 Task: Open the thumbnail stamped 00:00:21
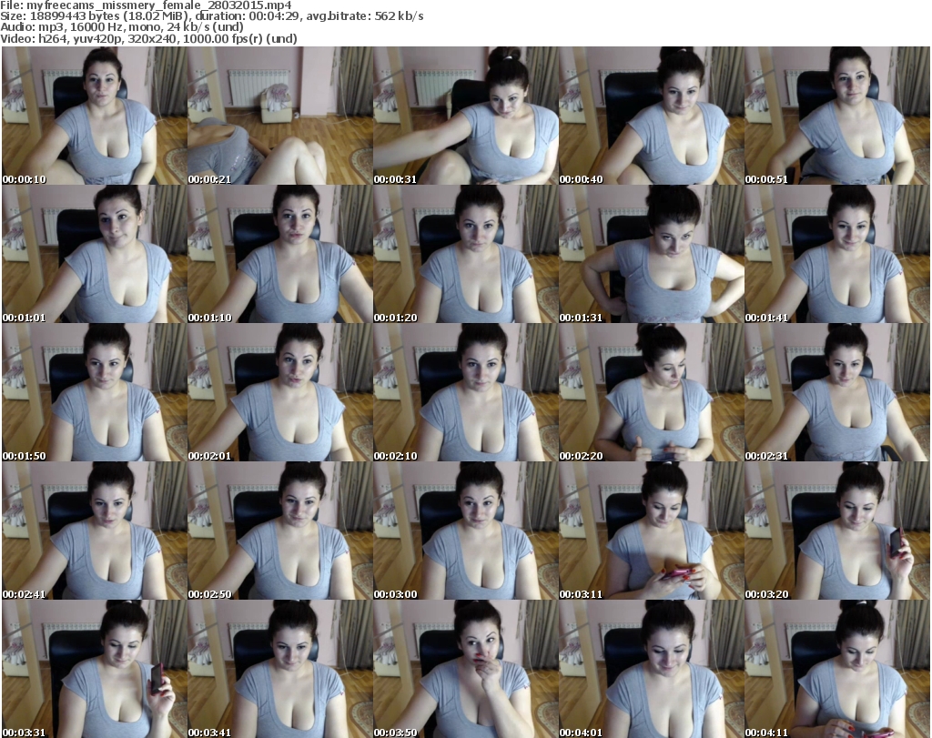pos(280,116)
